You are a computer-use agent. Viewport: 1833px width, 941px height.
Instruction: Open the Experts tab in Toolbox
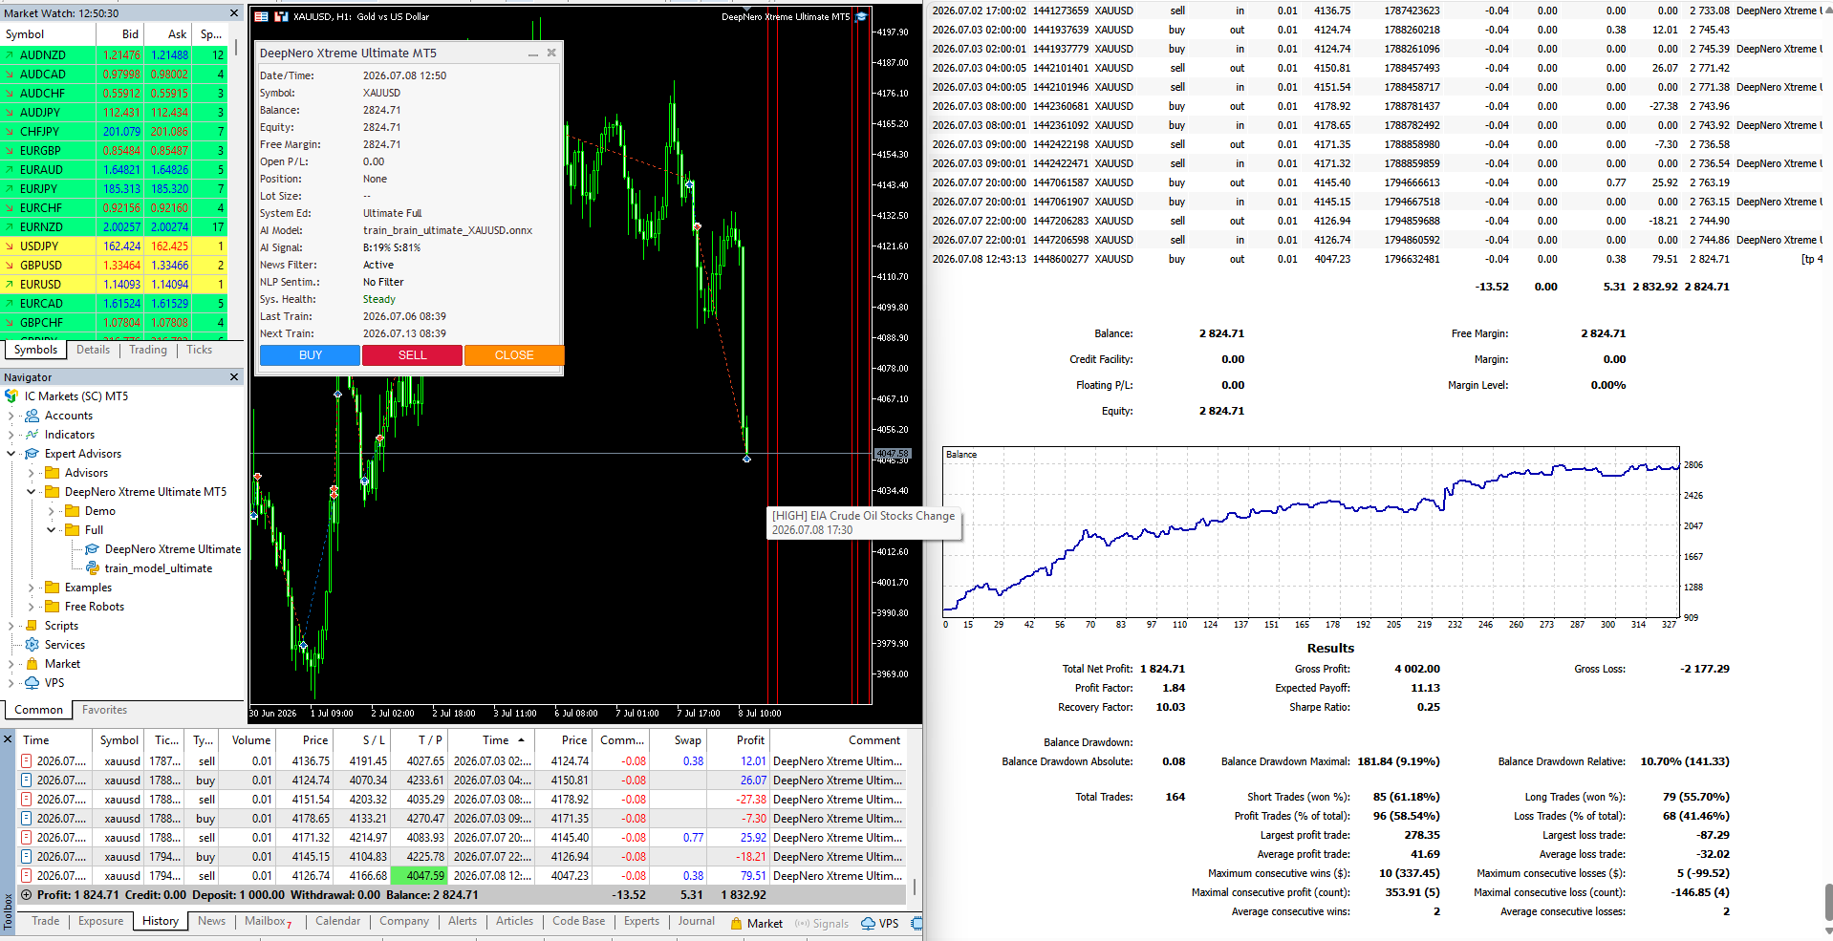click(x=641, y=921)
